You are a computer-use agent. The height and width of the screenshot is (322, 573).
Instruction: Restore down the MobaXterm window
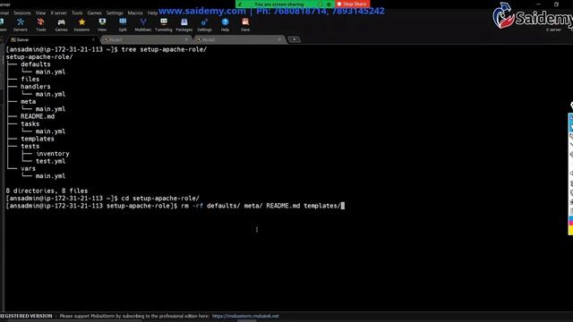[556, 4]
